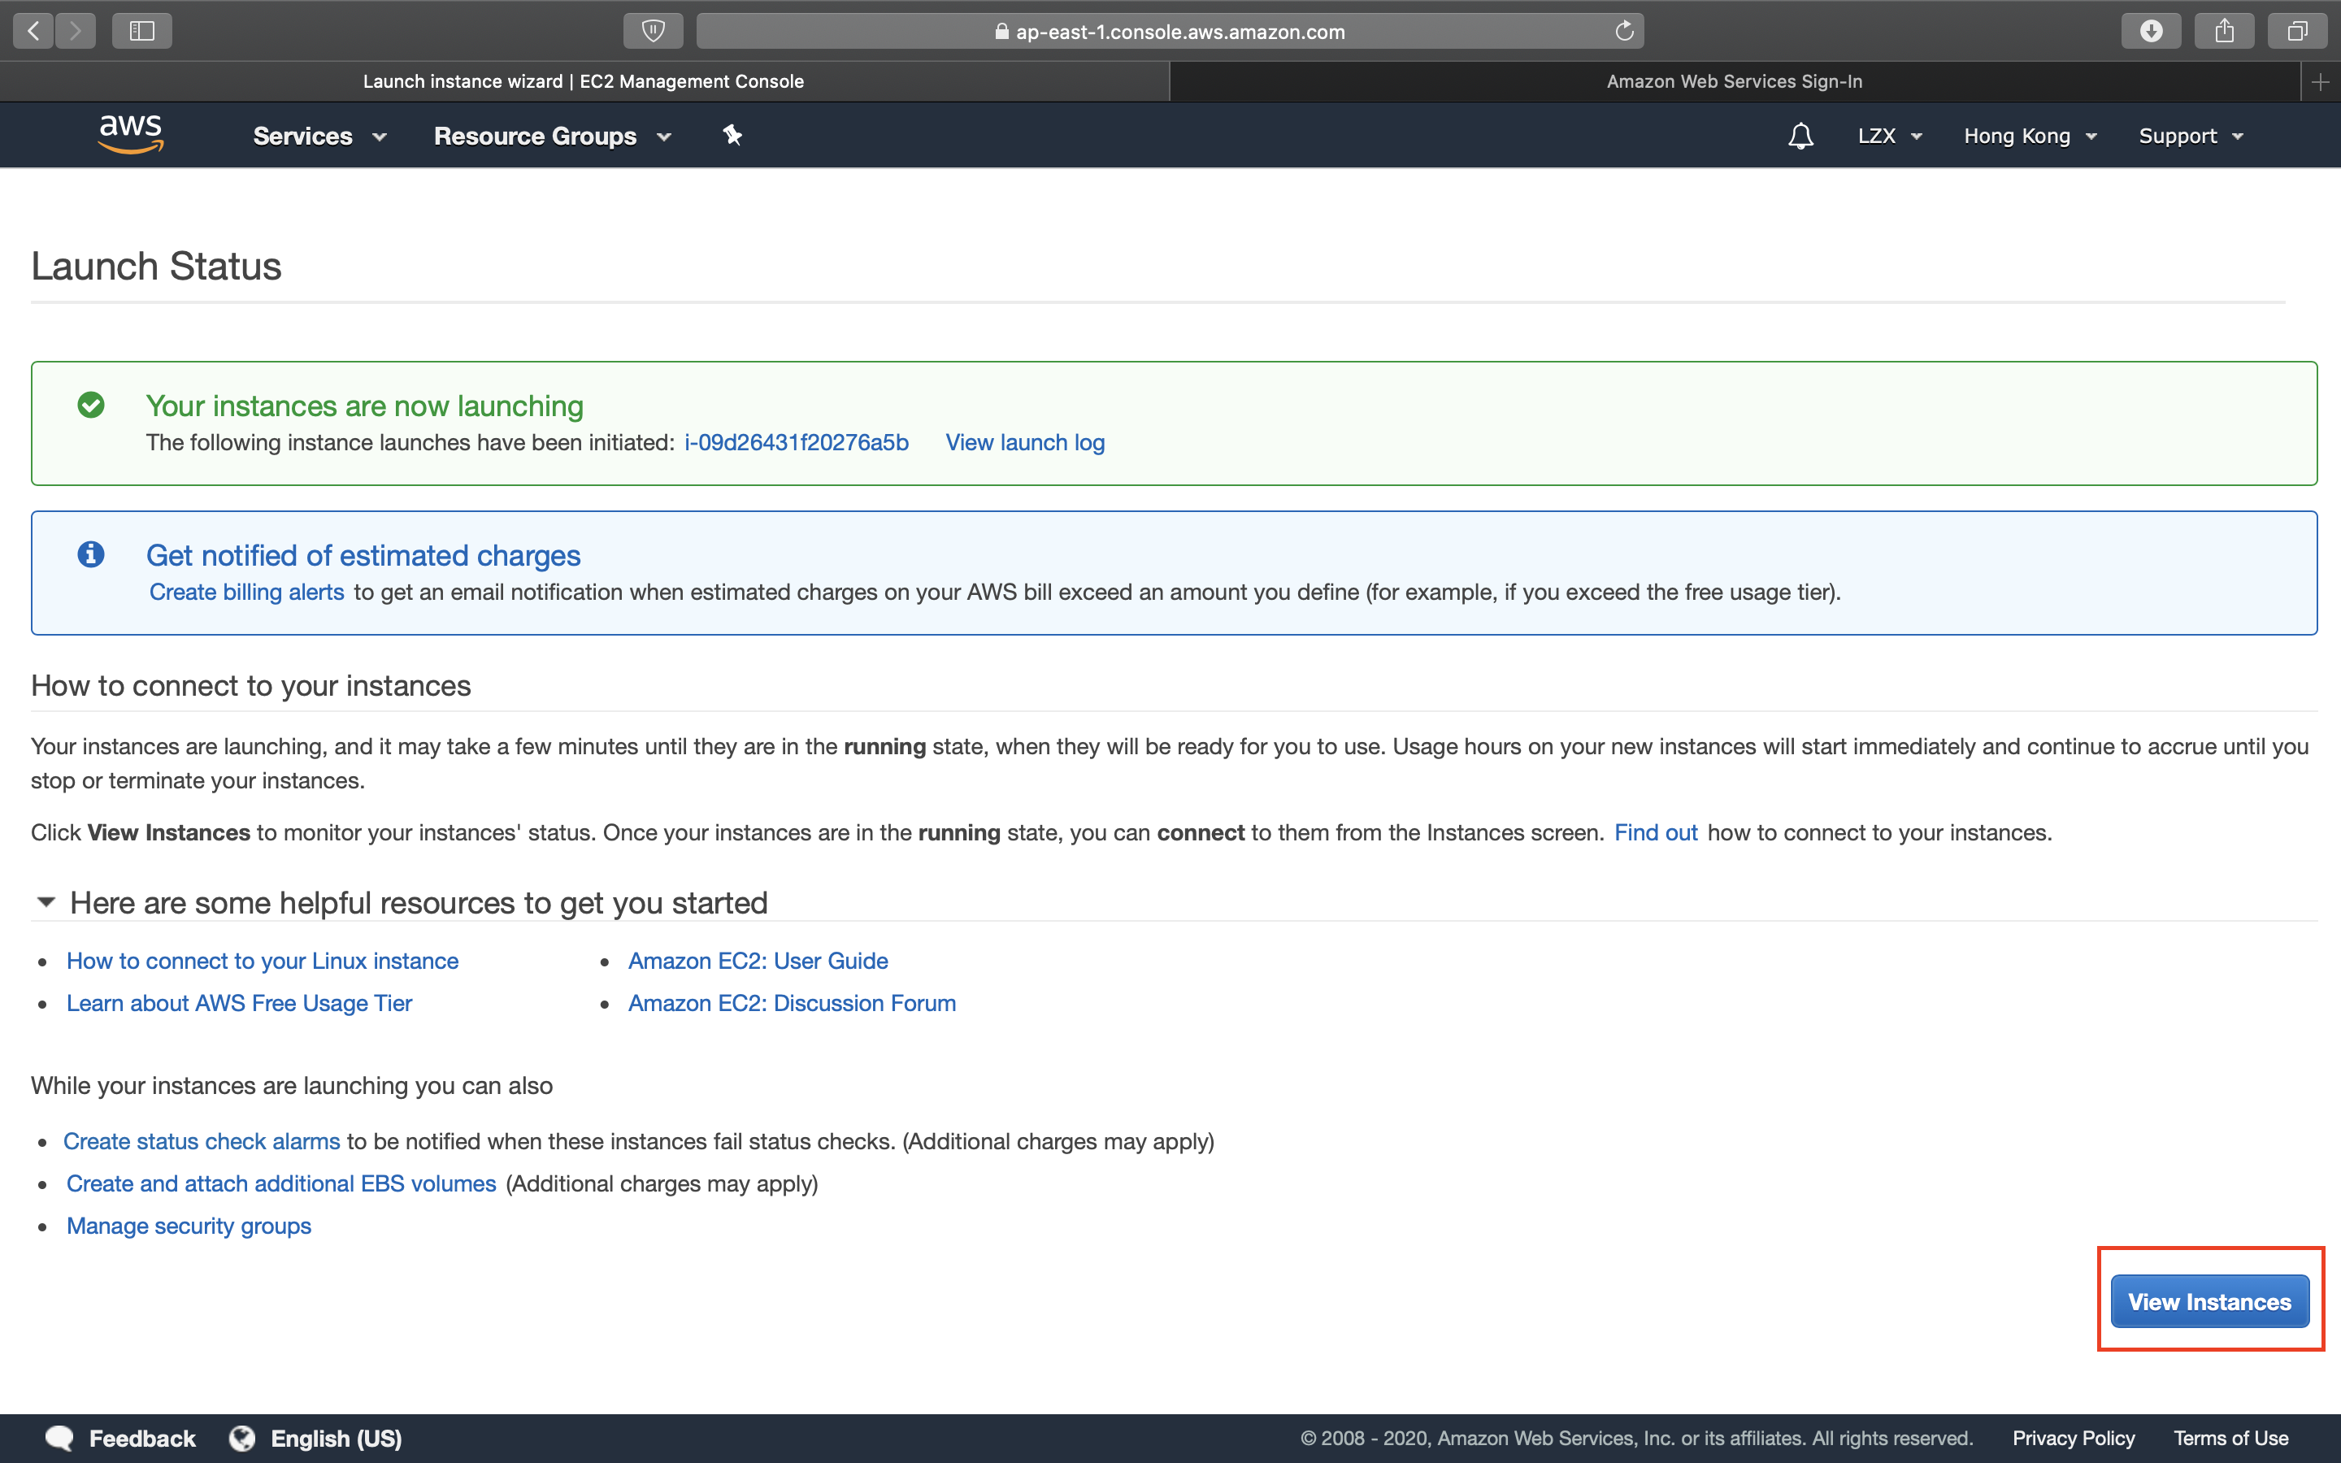Click the View Instances button
The height and width of the screenshot is (1463, 2341).
pos(2209,1301)
